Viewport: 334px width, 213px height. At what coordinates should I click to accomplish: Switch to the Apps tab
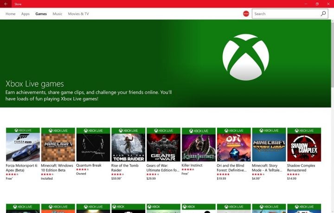point(26,13)
